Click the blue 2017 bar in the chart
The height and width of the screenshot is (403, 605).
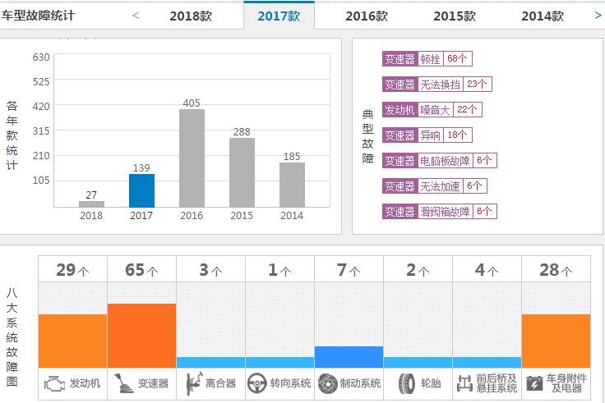[x=141, y=190]
